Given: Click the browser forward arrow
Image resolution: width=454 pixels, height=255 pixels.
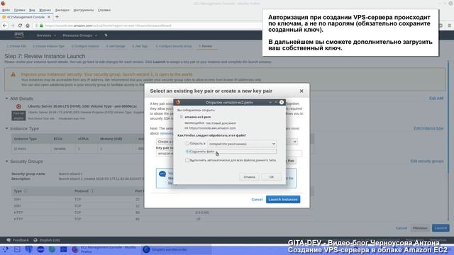Looking at the screenshot, I should pyautogui.click(x=12, y=25).
